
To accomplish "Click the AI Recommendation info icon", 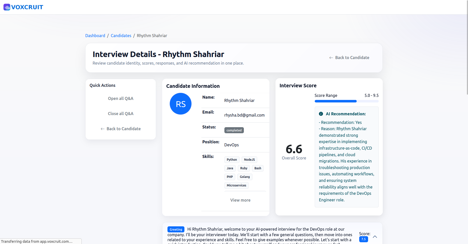I will coord(321,114).
